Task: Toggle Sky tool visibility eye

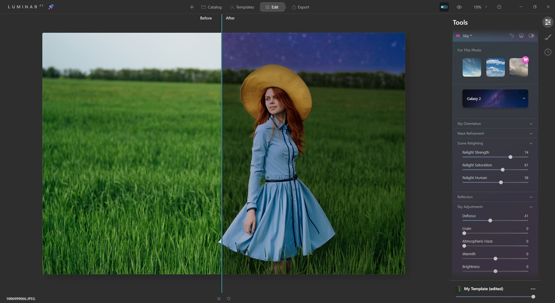Action: (x=531, y=35)
